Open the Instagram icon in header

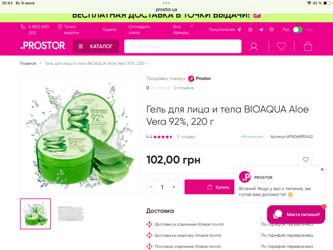coord(250,30)
